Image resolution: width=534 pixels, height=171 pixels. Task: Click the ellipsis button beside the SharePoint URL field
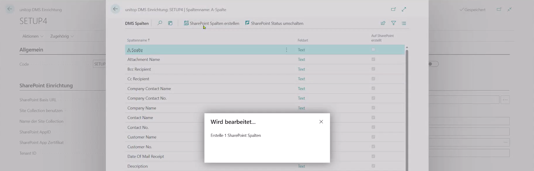(x=505, y=100)
